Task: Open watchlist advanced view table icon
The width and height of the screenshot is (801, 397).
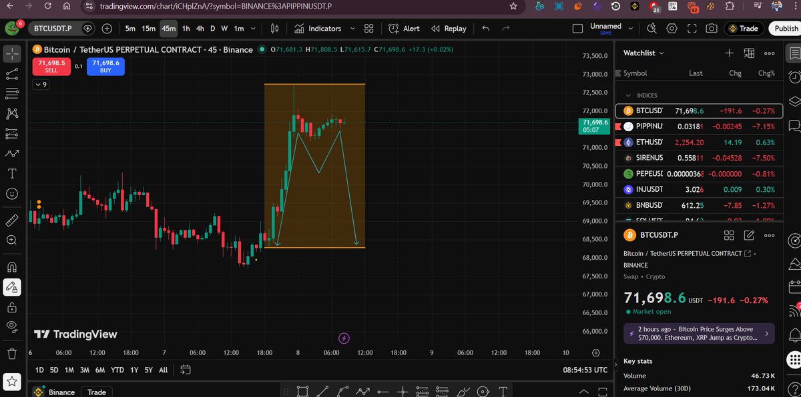Action: coord(750,53)
